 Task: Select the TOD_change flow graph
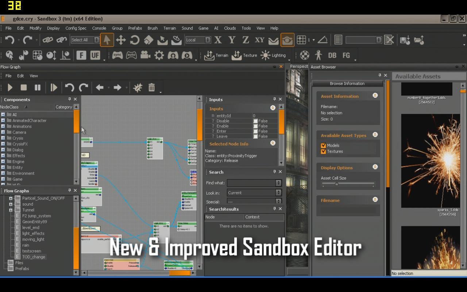click(34, 257)
